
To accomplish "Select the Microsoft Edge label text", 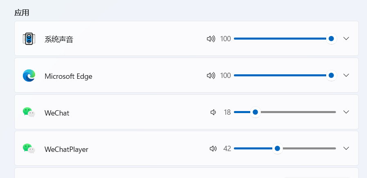I will point(68,76).
